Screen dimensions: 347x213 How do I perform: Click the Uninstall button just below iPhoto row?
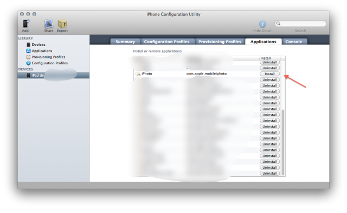(269, 79)
